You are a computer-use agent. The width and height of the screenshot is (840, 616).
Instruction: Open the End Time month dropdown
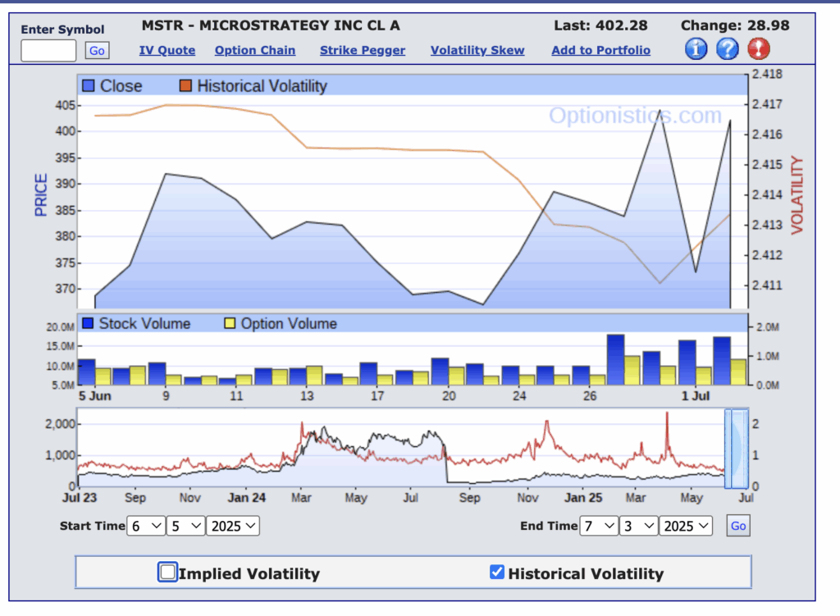(598, 526)
